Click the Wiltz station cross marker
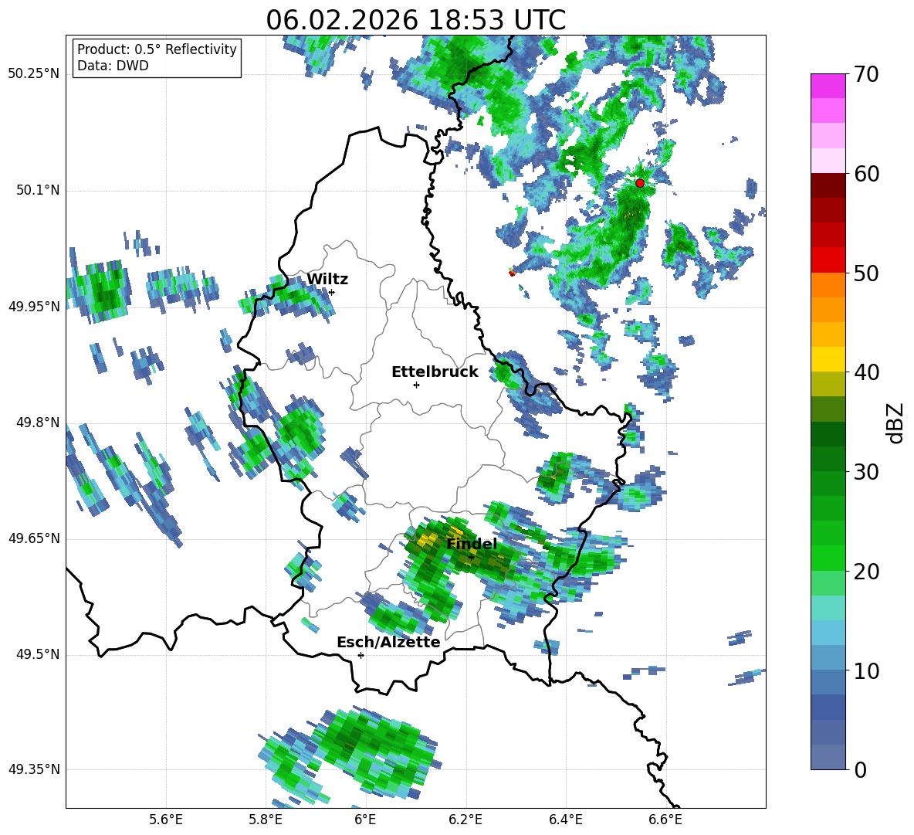The width and height of the screenshot is (914, 835). (331, 292)
